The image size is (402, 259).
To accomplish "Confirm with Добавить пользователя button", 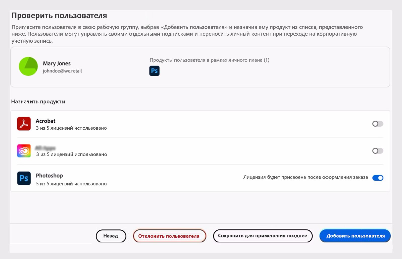I will 355,236.
